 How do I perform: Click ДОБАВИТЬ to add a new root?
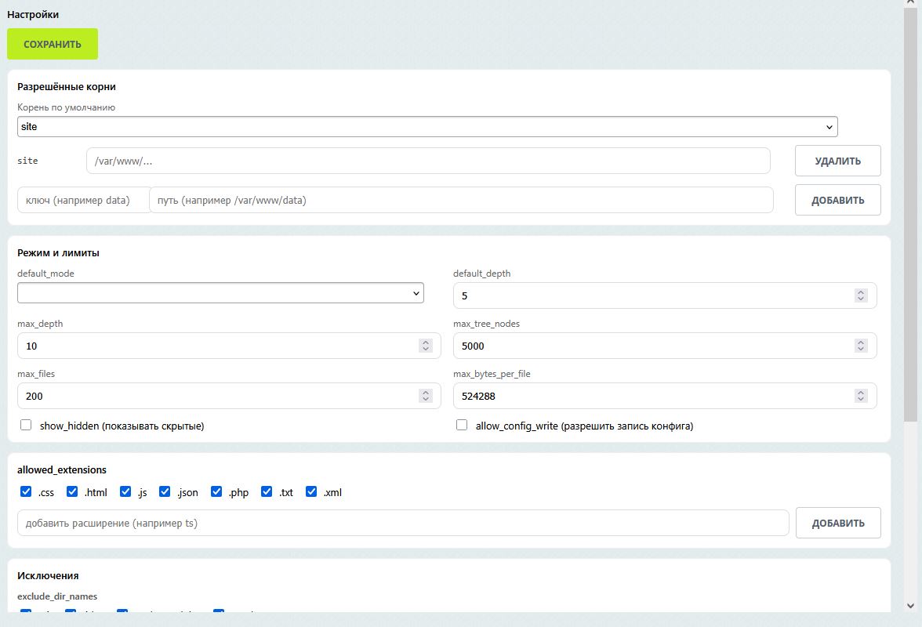point(837,199)
